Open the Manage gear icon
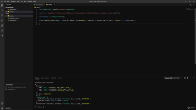Screen dimensions: 196x110 tap(2, 108)
